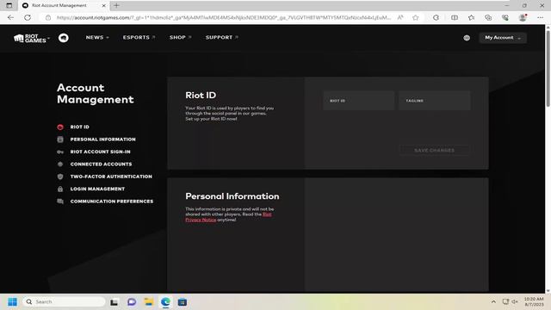Open the language globe icon
The image size is (551, 310).
pyautogui.click(x=467, y=38)
